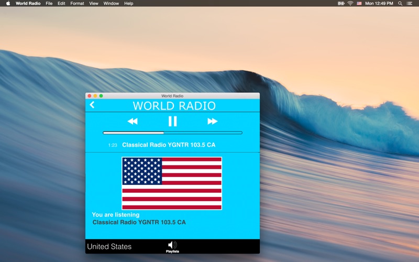Click station title next to 1:23 timer

[x=169, y=145]
